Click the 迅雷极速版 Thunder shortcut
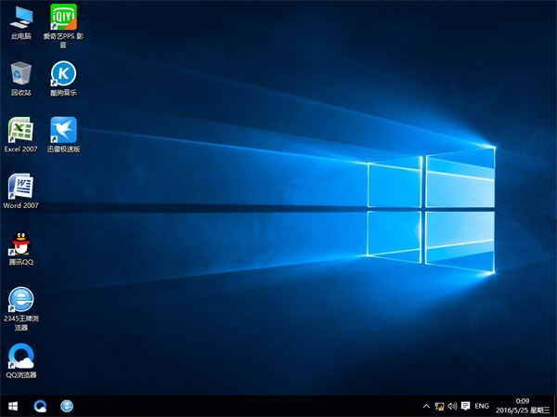Screen dimensions: 557x417 click(x=63, y=130)
